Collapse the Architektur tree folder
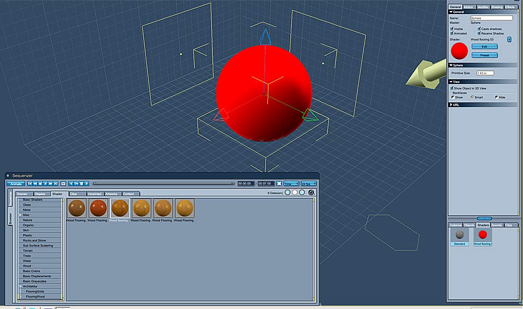The width and height of the screenshot is (523, 309). (20, 287)
